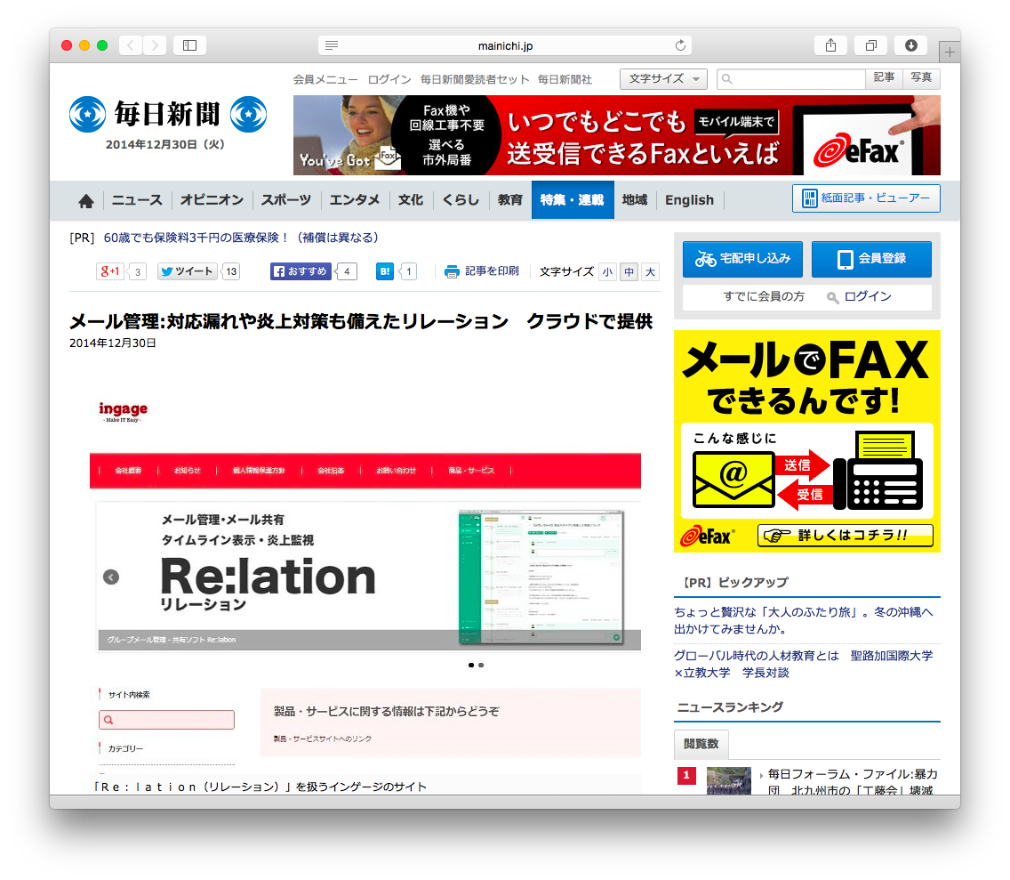
Task: Print the article via 記事を印刷
Action: click(x=482, y=271)
